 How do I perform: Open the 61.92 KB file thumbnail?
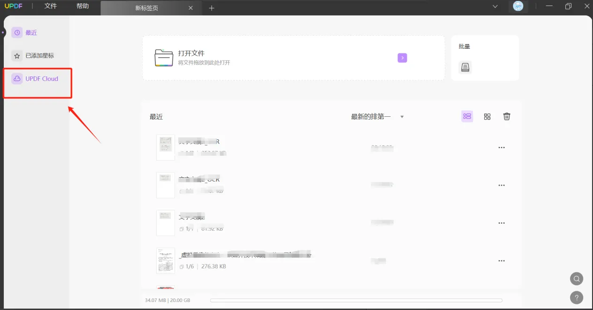pos(166,223)
